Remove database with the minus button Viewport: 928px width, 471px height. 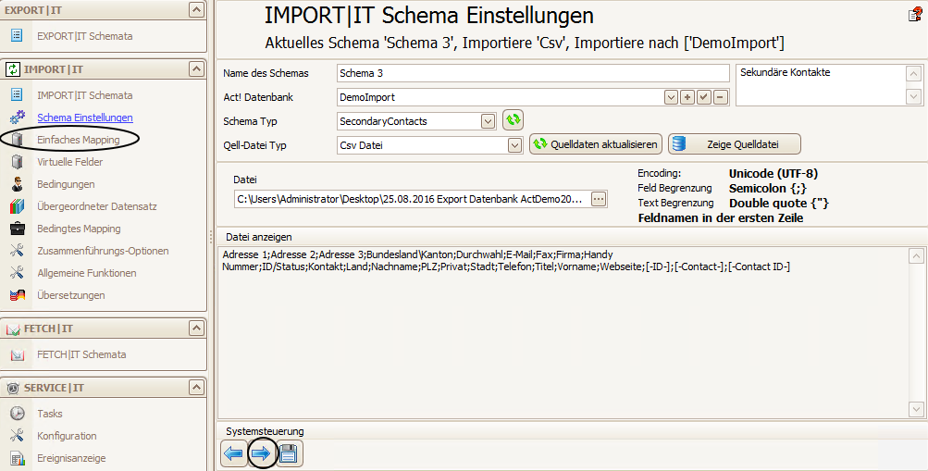click(x=720, y=97)
